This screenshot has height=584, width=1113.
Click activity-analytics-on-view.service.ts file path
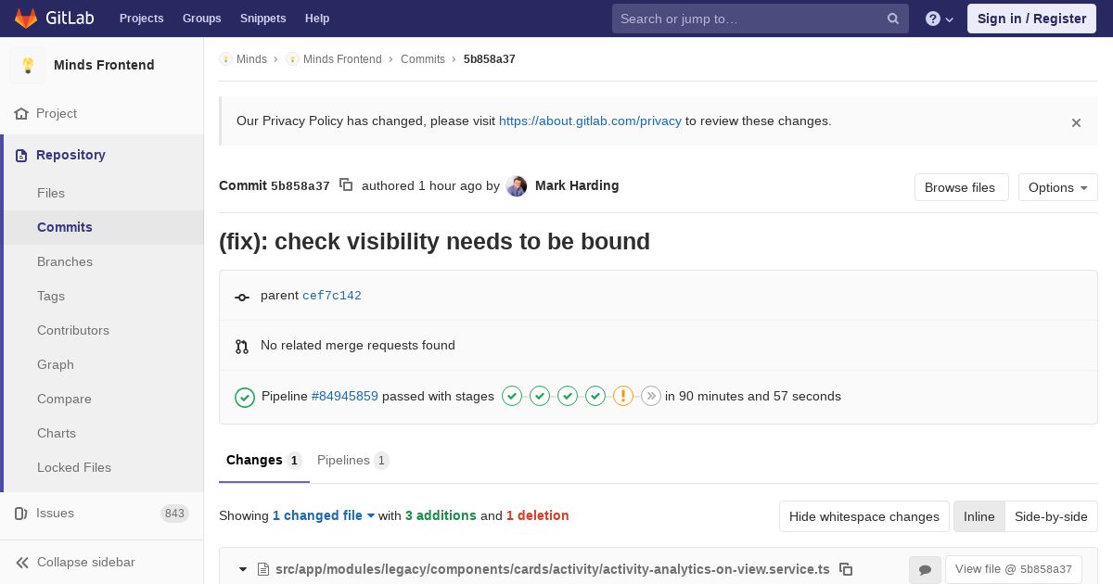coord(553,569)
